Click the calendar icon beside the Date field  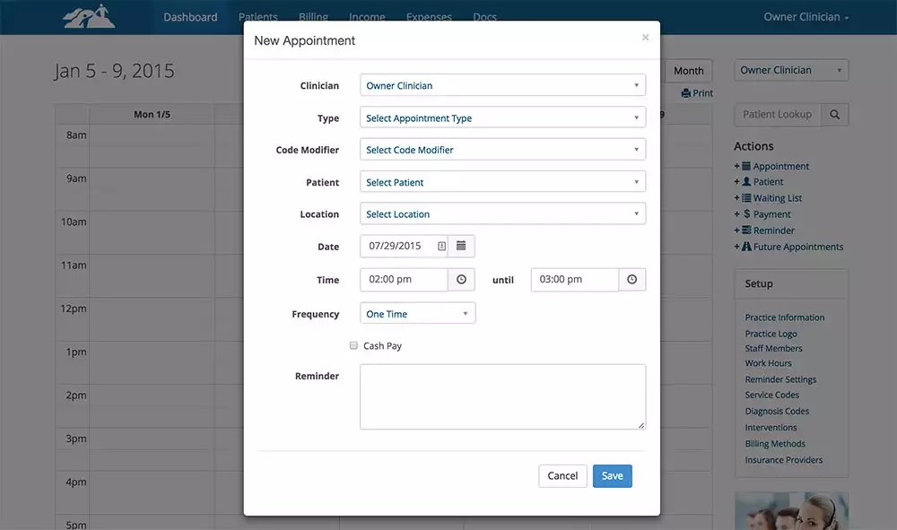pos(461,246)
